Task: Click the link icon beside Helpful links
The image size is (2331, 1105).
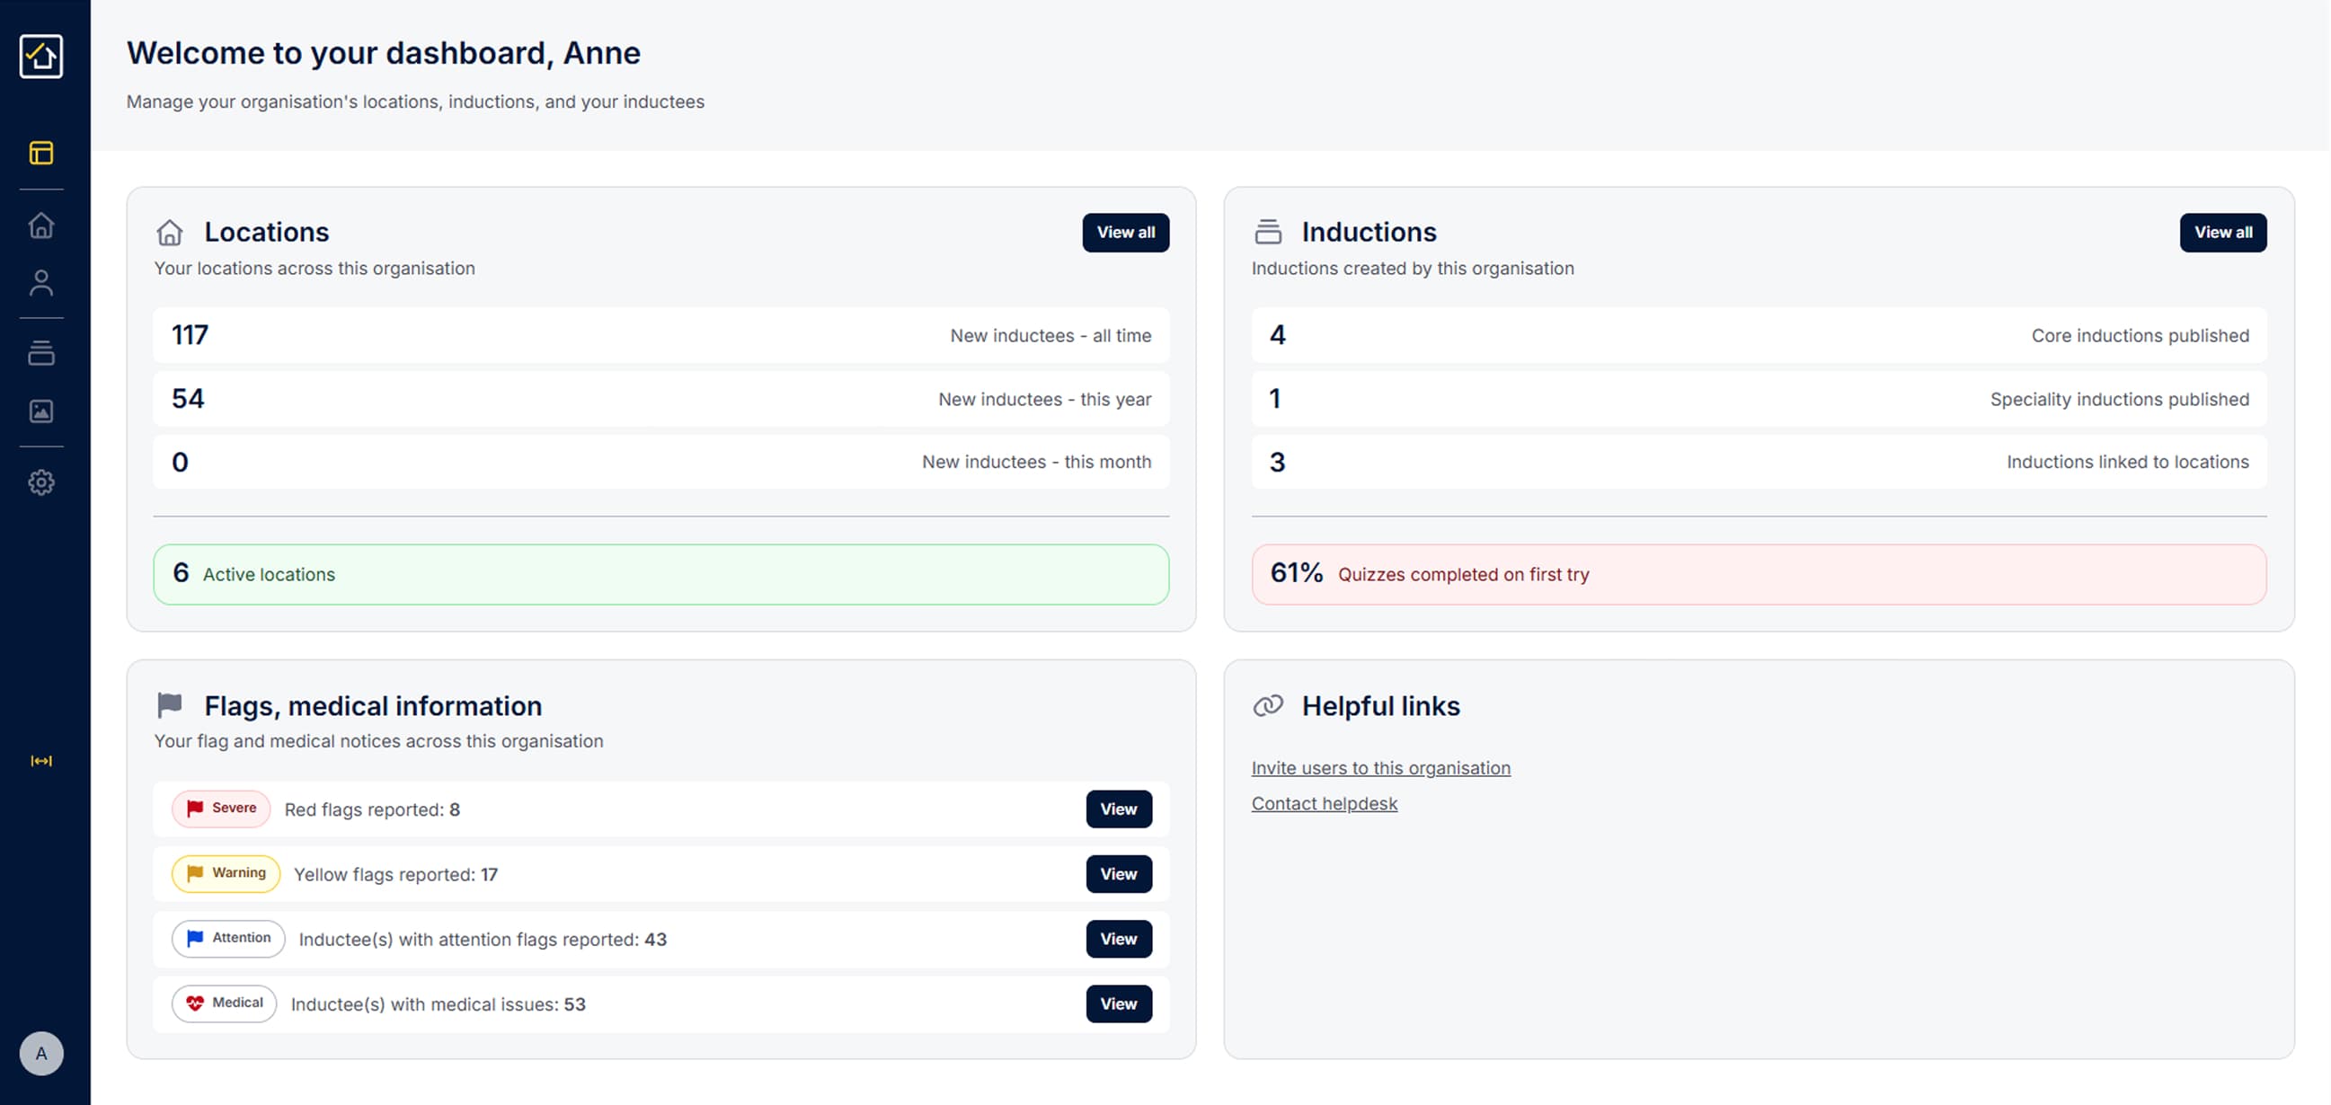Action: click(1267, 705)
